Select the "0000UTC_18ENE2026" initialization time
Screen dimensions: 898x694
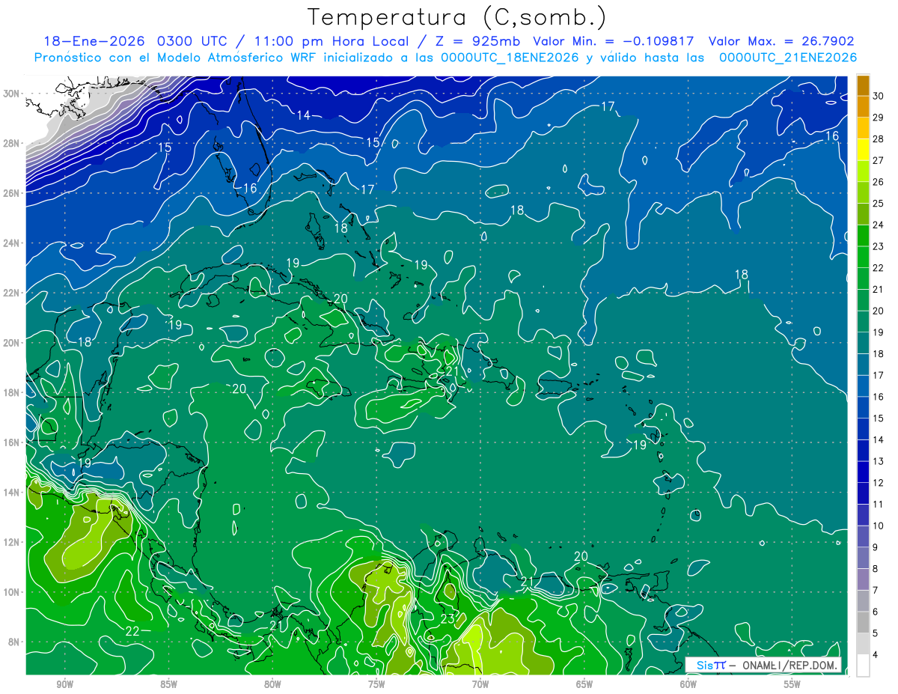pyautogui.click(x=510, y=58)
